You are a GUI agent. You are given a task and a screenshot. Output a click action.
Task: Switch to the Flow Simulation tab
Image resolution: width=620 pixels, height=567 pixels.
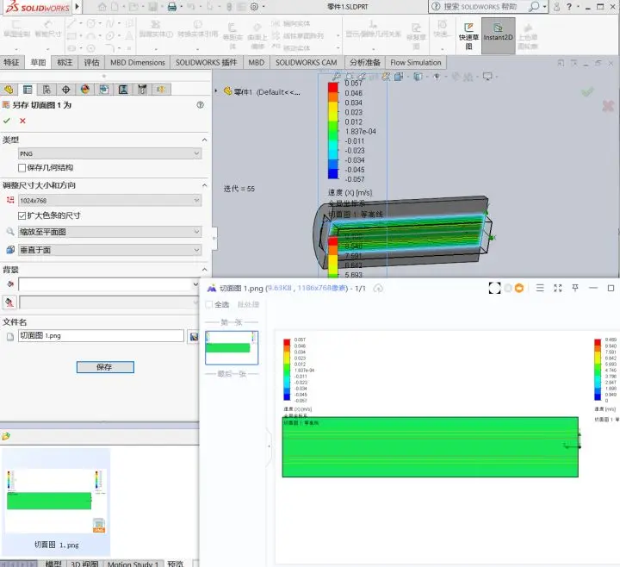click(416, 63)
